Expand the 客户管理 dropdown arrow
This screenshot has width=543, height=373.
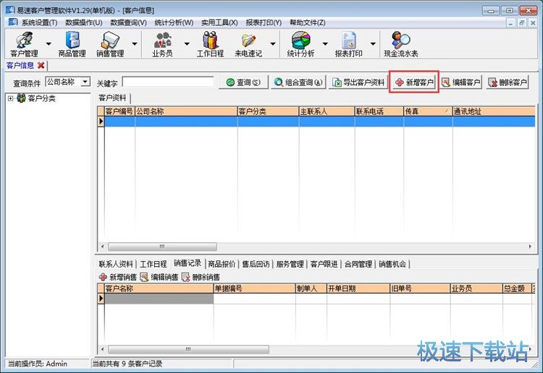pyautogui.click(x=49, y=44)
